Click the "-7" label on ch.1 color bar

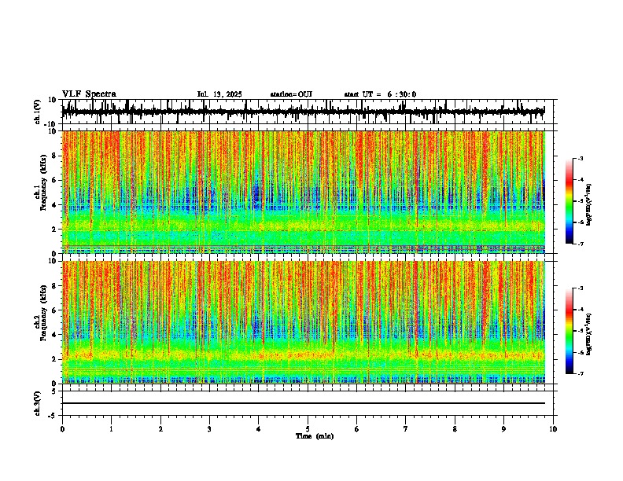(580, 244)
